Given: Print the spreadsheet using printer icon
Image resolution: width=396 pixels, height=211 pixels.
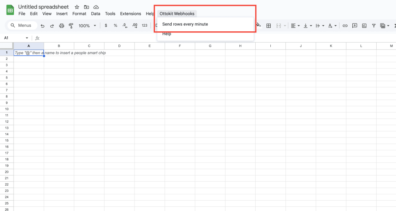Looking at the screenshot, I should click(61, 26).
